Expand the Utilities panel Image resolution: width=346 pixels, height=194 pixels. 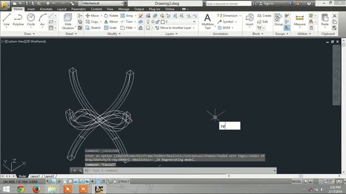(304, 34)
